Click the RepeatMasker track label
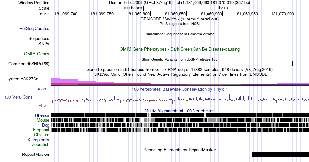 point(36,154)
